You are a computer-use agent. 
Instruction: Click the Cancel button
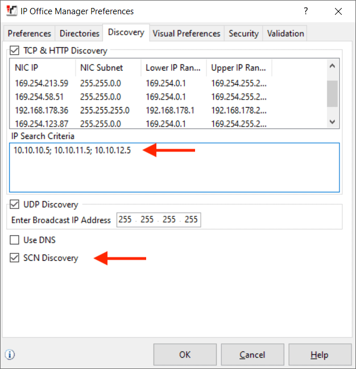coord(252,355)
